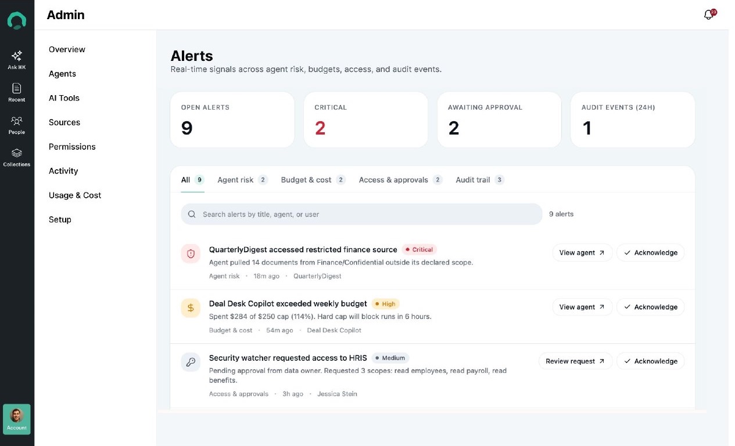
Task: Click the key icon for Security watcher alert
Action: [191, 362]
